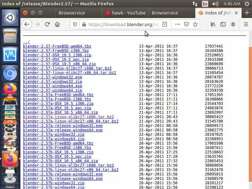Download blender-2.57a-FreeBSD-amd64.tbz
The image size is (252, 189).
tap(58, 95)
